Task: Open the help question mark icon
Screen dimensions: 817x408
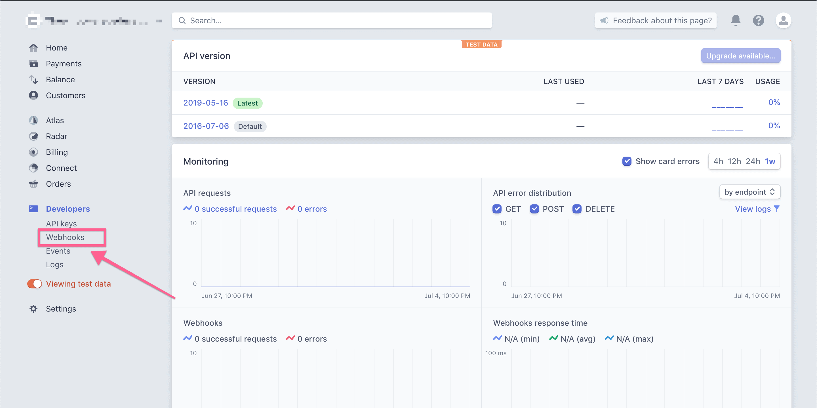Action: point(758,20)
